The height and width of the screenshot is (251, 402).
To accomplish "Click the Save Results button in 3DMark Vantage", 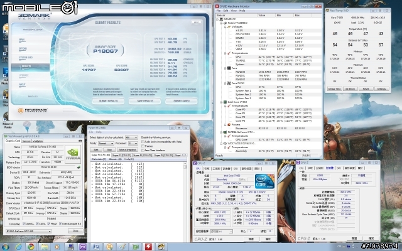I will click(x=145, y=101).
